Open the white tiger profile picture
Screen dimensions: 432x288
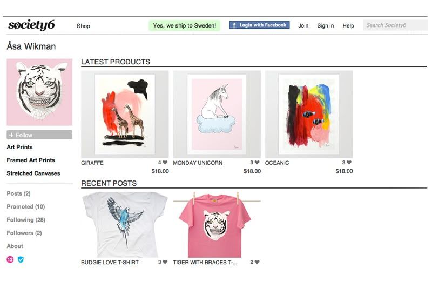coord(39,92)
